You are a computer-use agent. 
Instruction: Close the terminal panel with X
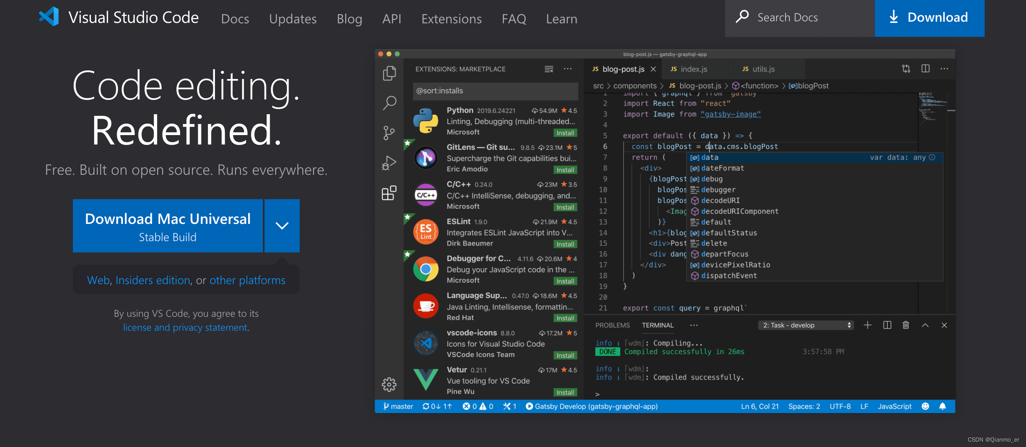point(944,325)
